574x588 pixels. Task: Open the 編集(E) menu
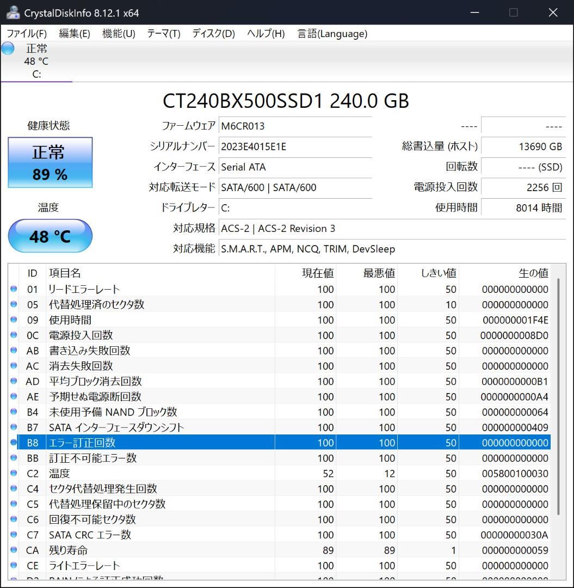[x=75, y=34]
